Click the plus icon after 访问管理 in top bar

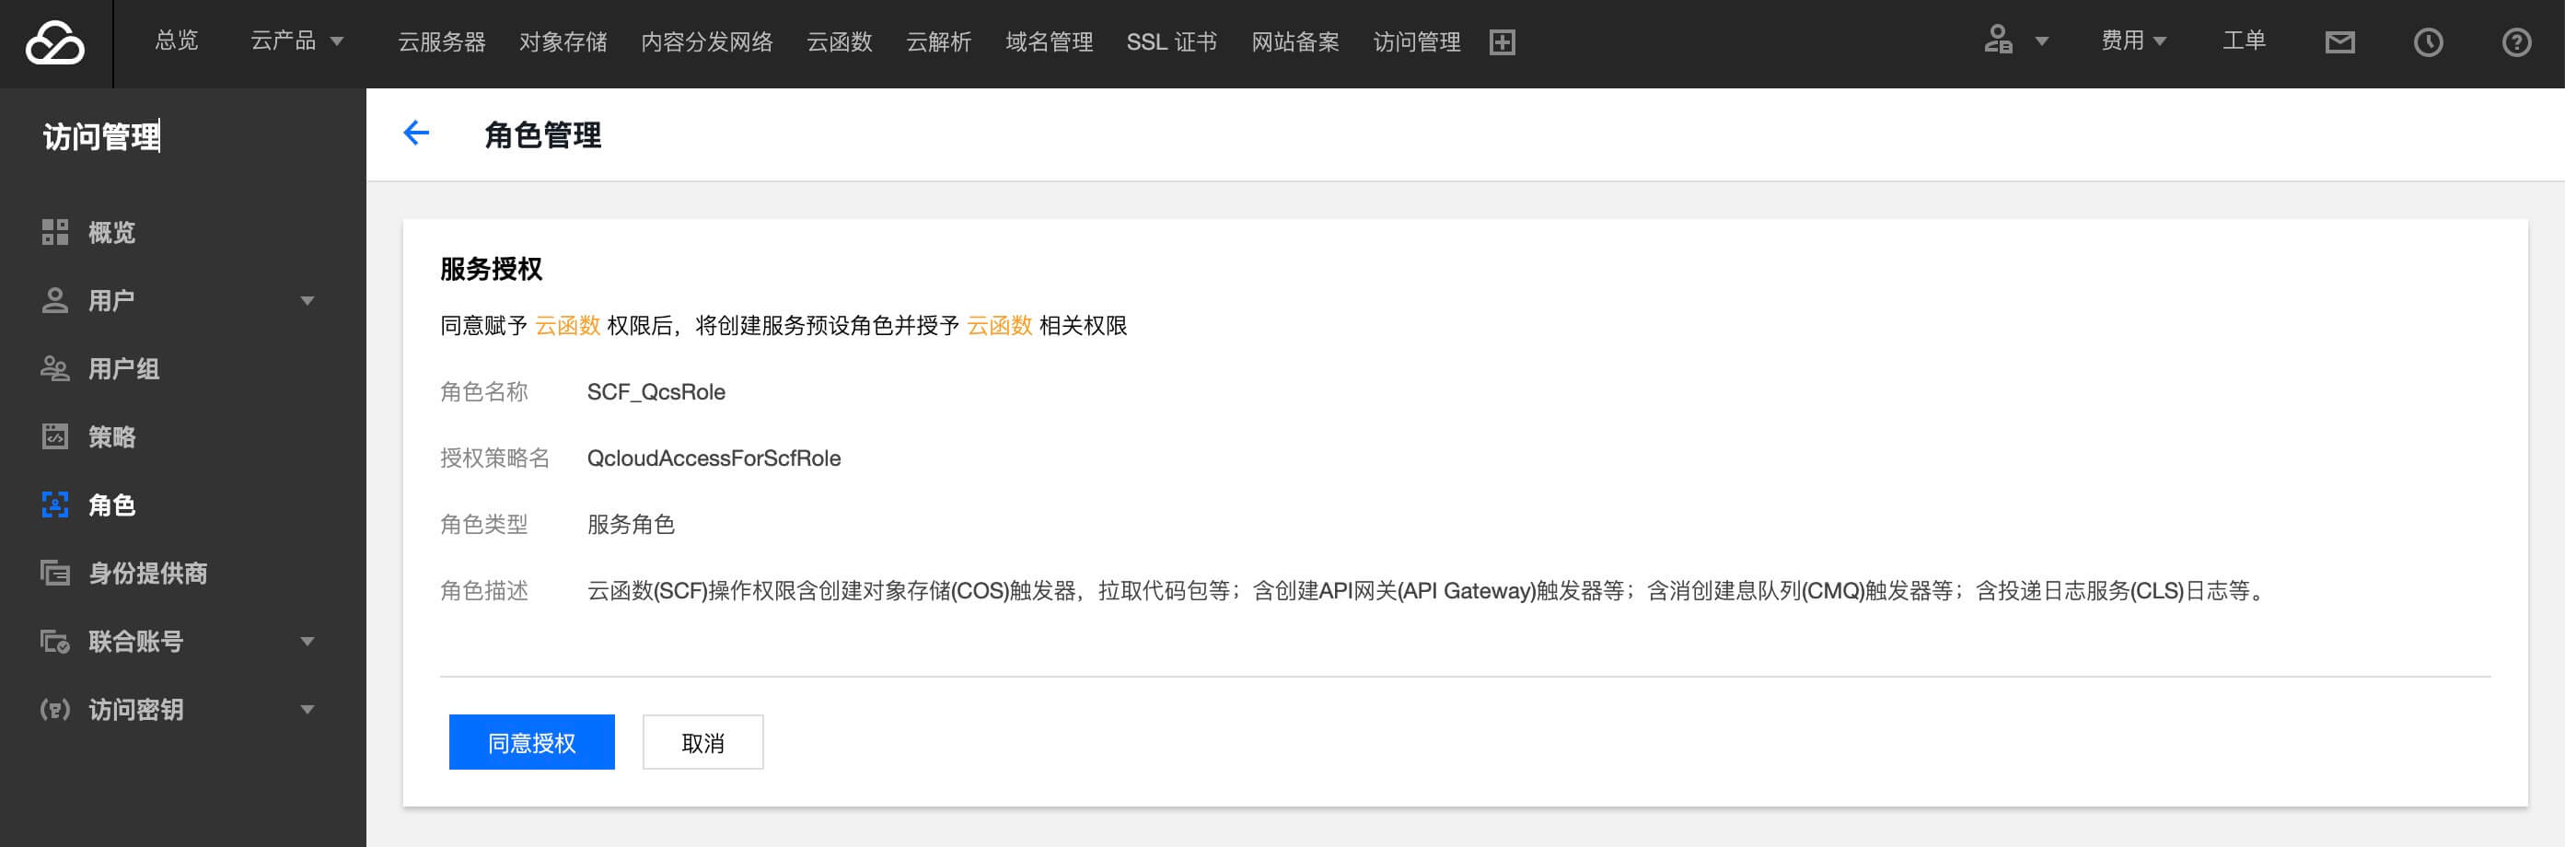tap(1502, 41)
